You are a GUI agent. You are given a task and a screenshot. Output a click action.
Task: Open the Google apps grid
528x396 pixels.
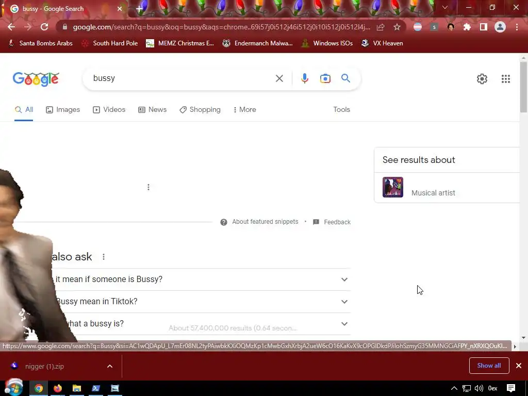[x=505, y=79]
